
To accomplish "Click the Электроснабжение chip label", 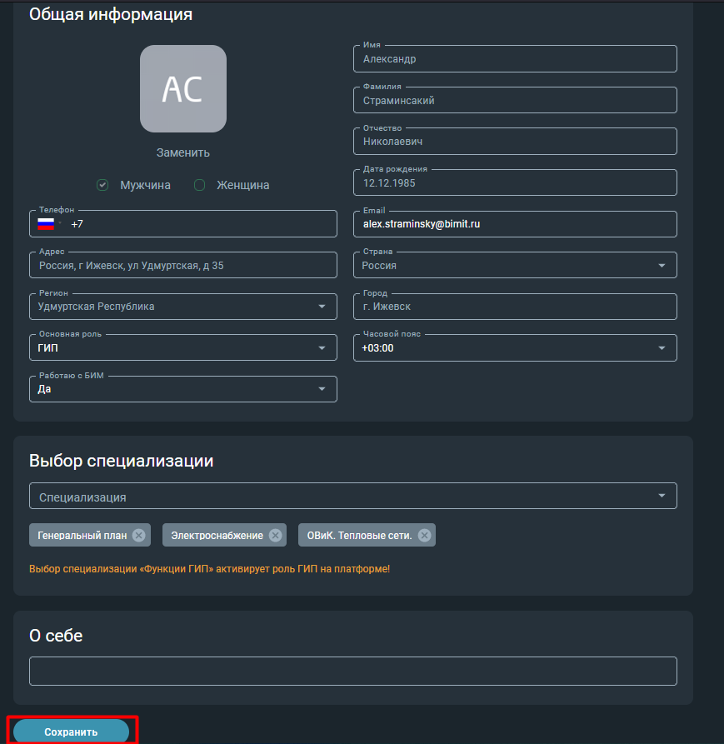I will [x=217, y=535].
